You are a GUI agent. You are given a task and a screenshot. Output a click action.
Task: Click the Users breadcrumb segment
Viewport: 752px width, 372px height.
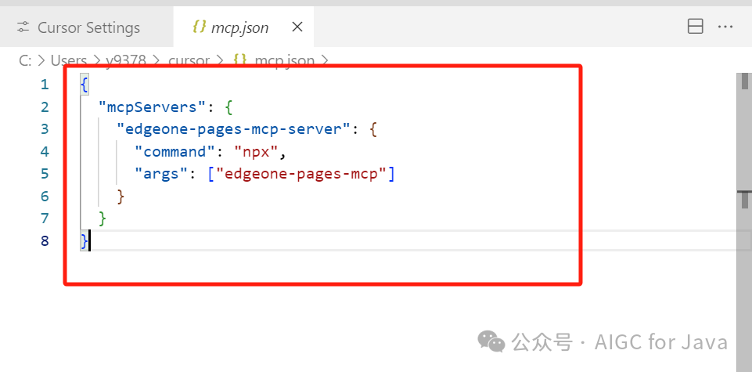(x=69, y=61)
